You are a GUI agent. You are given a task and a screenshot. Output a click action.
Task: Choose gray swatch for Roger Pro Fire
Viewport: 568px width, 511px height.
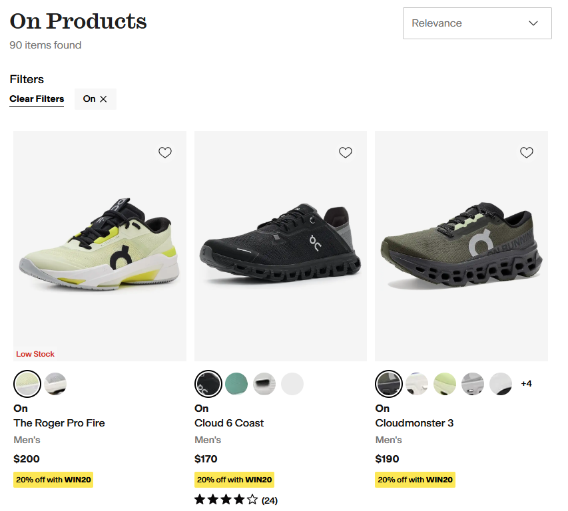tap(55, 384)
